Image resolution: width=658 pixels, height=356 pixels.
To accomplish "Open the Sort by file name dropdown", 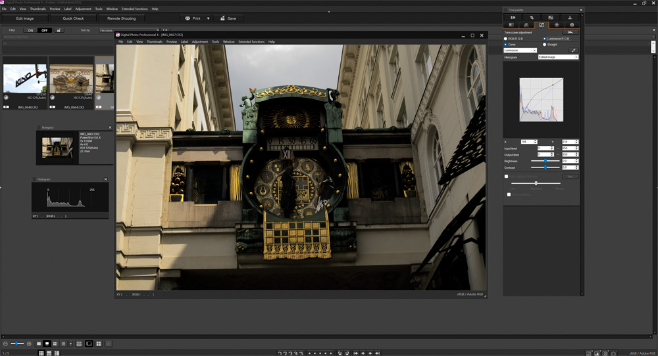I will click(129, 30).
